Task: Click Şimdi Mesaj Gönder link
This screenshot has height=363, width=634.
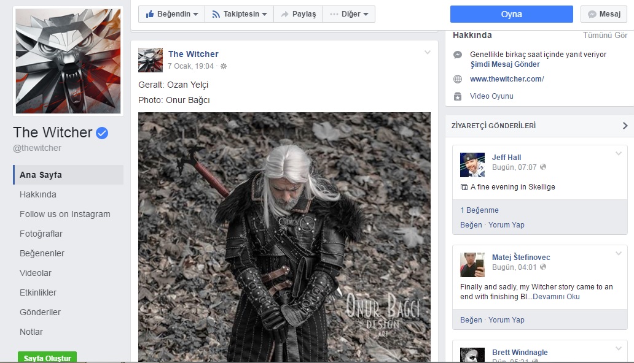Action: [x=505, y=64]
